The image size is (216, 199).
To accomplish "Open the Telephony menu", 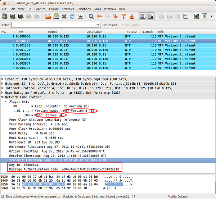I will click(x=84, y=9).
